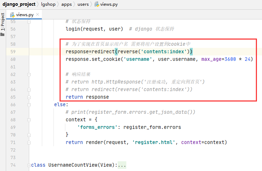The width and height of the screenshot is (262, 171).
Task: Click number 3600 on line 60
Action: coord(230,59)
